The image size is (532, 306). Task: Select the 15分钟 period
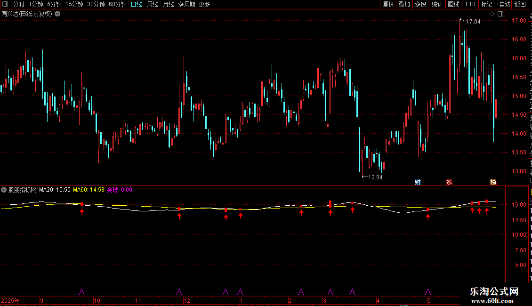click(x=74, y=4)
